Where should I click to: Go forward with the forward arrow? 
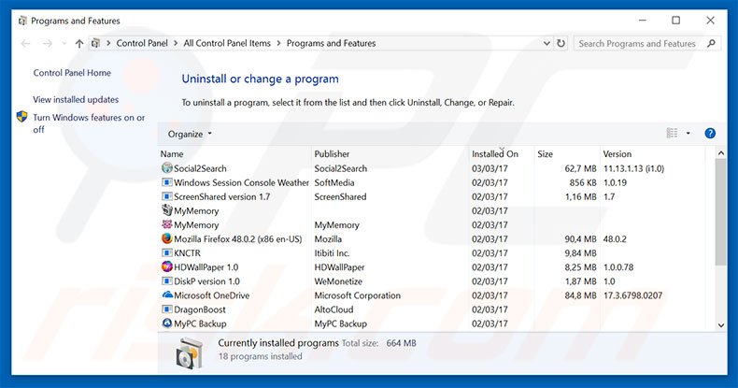(x=48, y=43)
